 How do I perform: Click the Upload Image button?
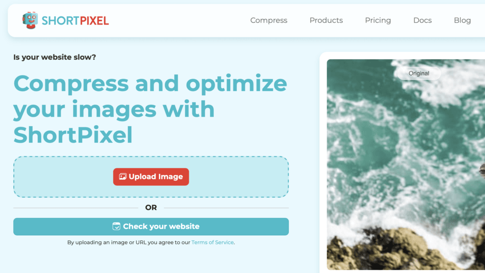151,177
